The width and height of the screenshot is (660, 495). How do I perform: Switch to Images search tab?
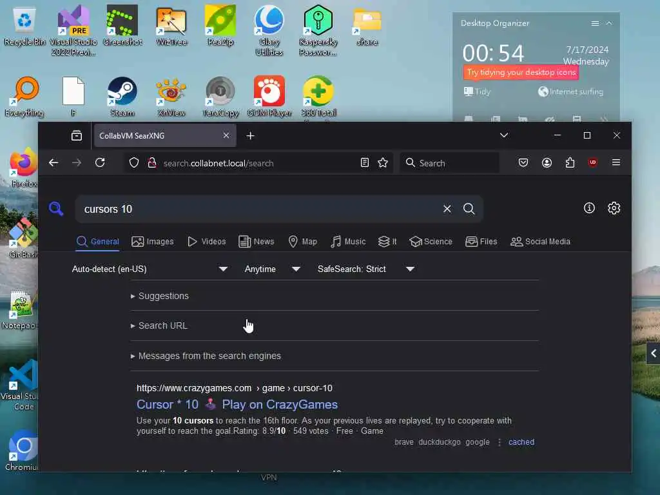152,242
